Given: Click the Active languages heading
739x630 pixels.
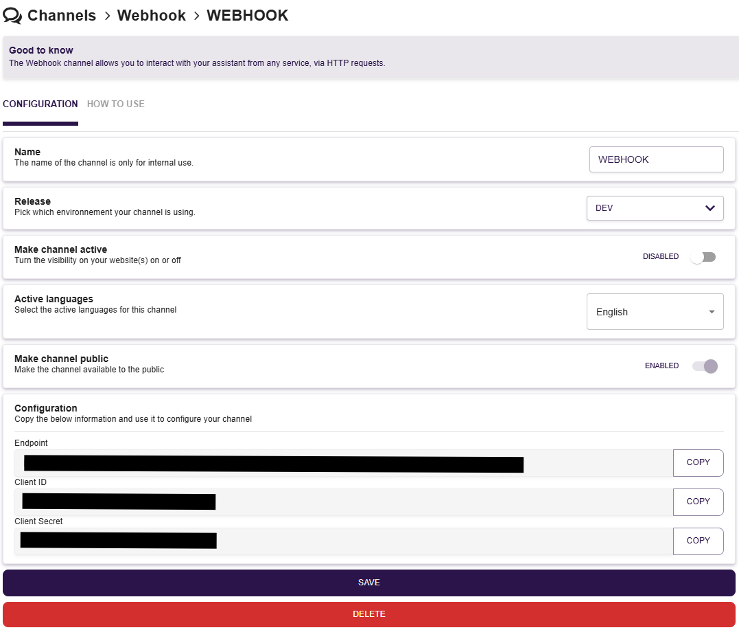Looking at the screenshot, I should tap(54, 299).
